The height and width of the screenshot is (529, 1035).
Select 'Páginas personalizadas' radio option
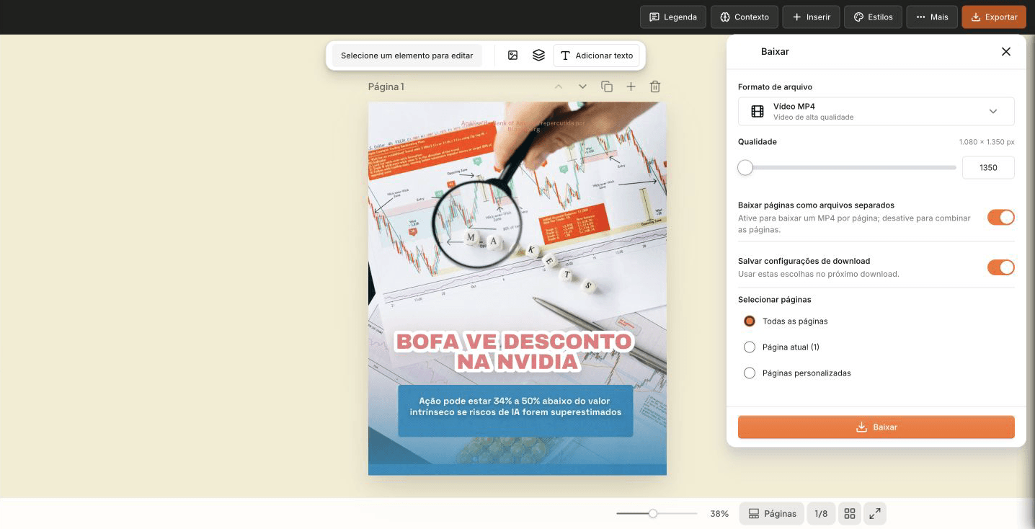(750, 373)
